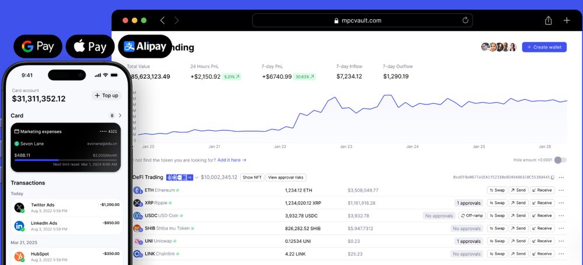Click No approvals badge on USDC row

pos(439,216)
